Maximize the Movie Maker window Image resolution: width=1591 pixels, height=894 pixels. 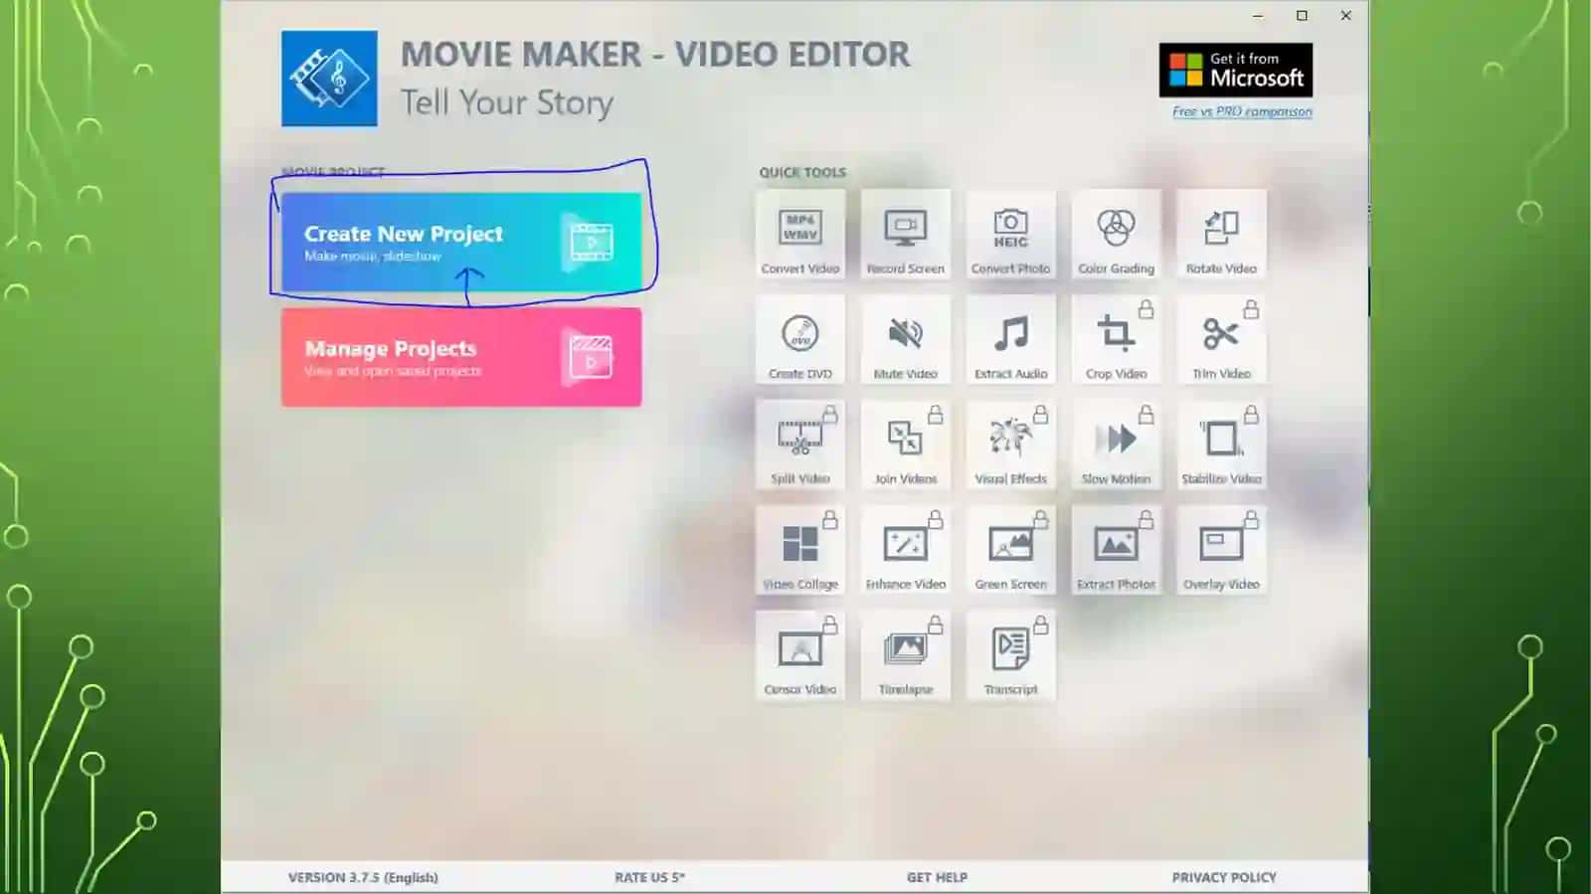(x=1302, y=16)
